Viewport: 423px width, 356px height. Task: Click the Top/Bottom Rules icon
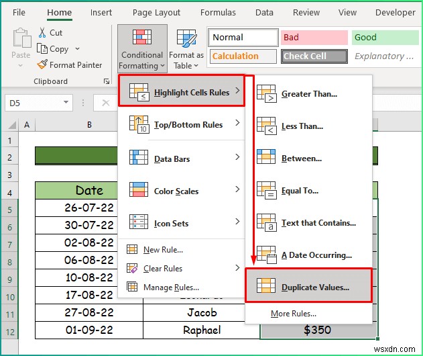(x=139, y=124)
